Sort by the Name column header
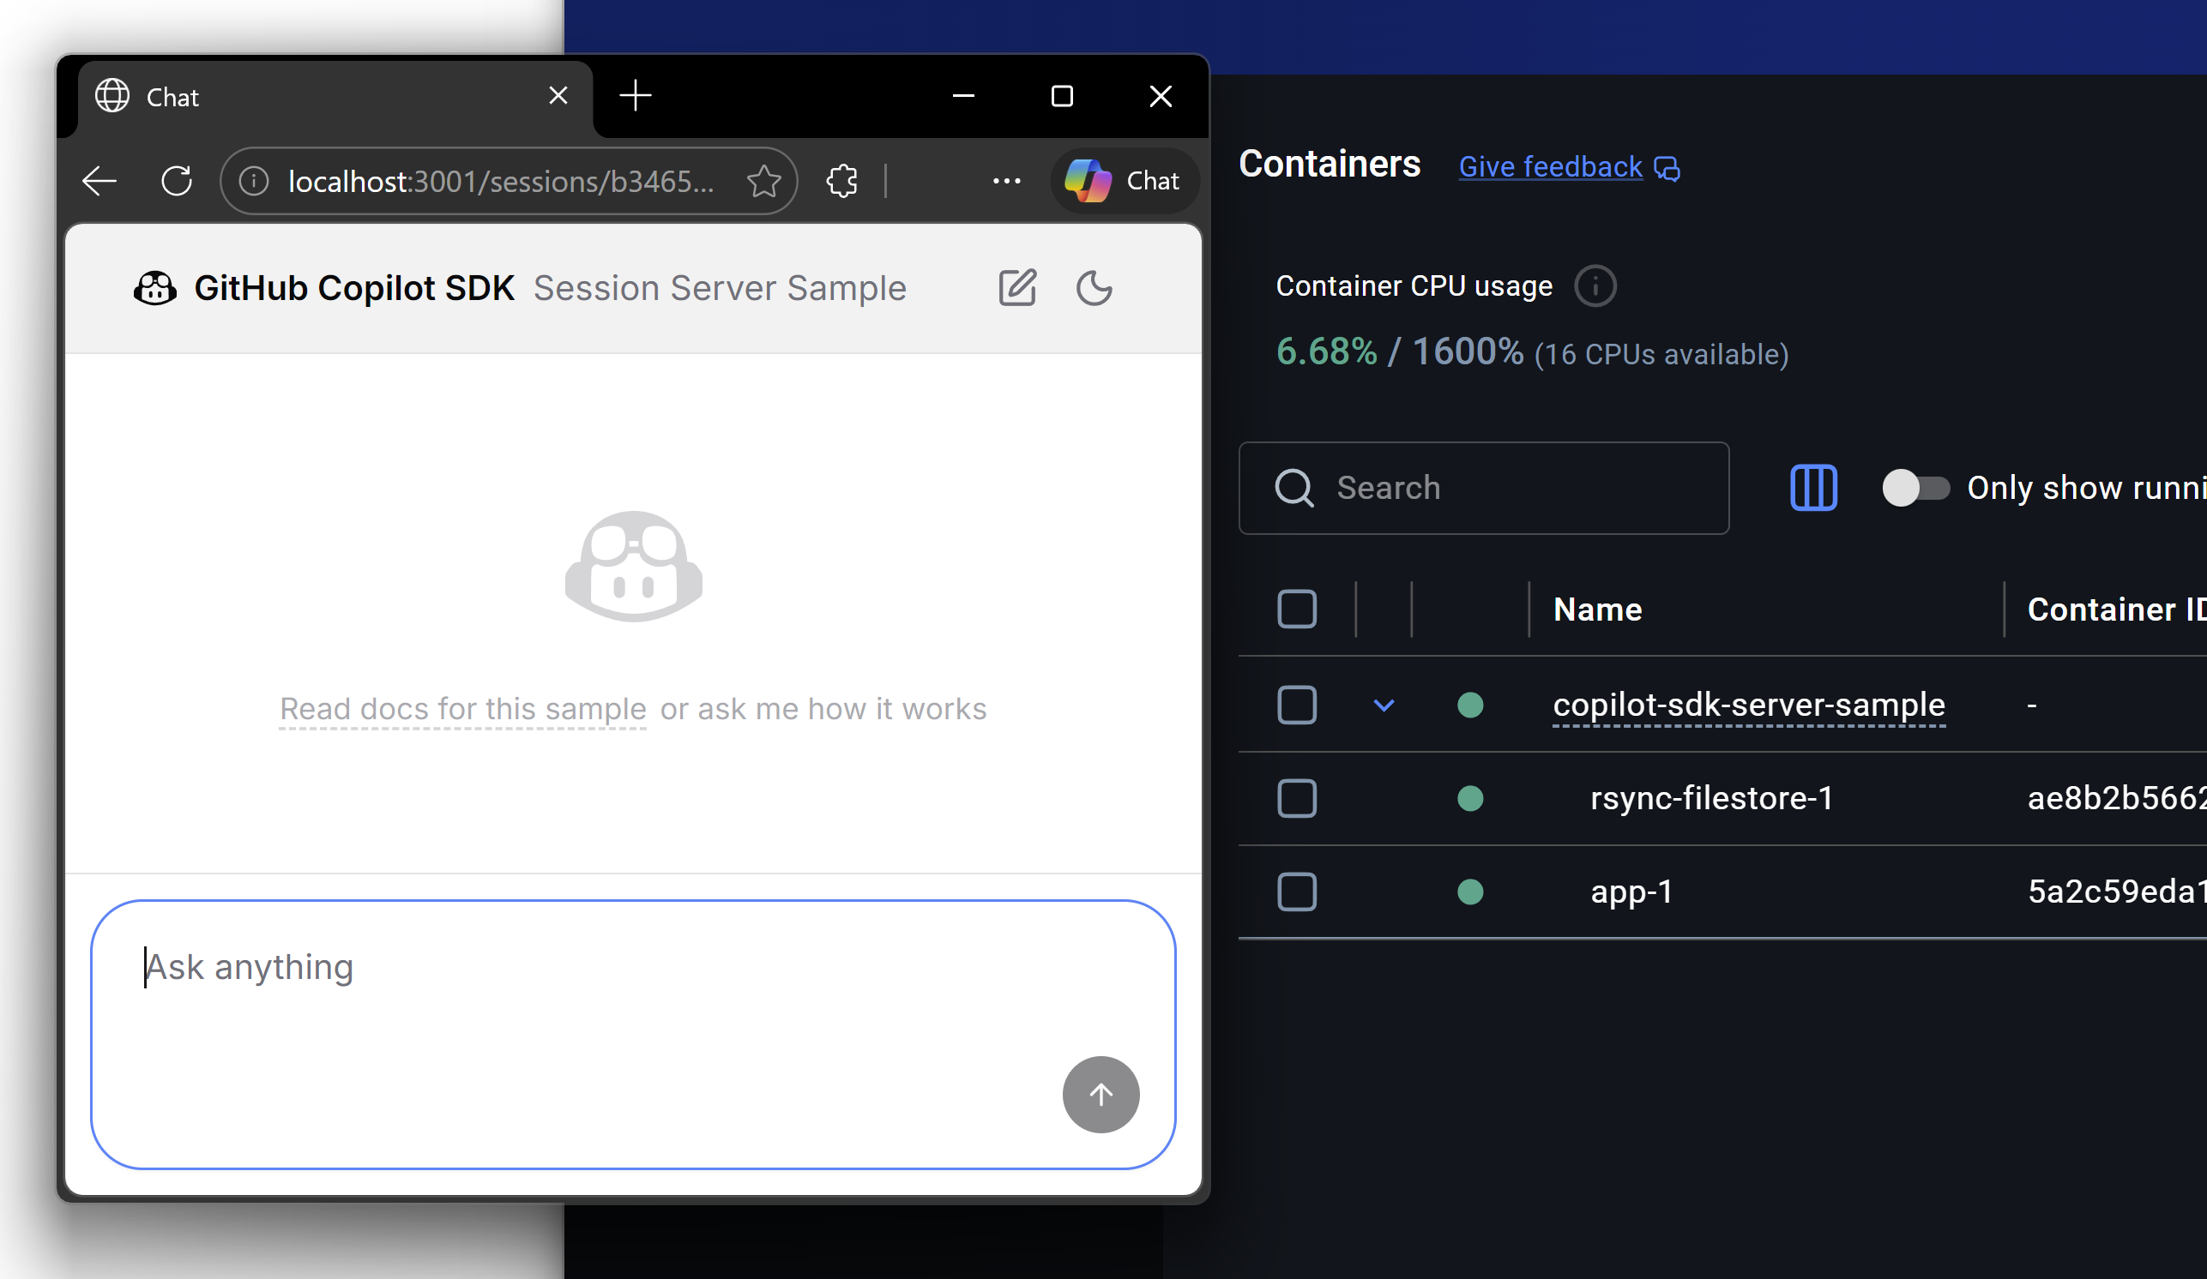The height and width of the screenshot is (1279, 2207). point(1597,609)
